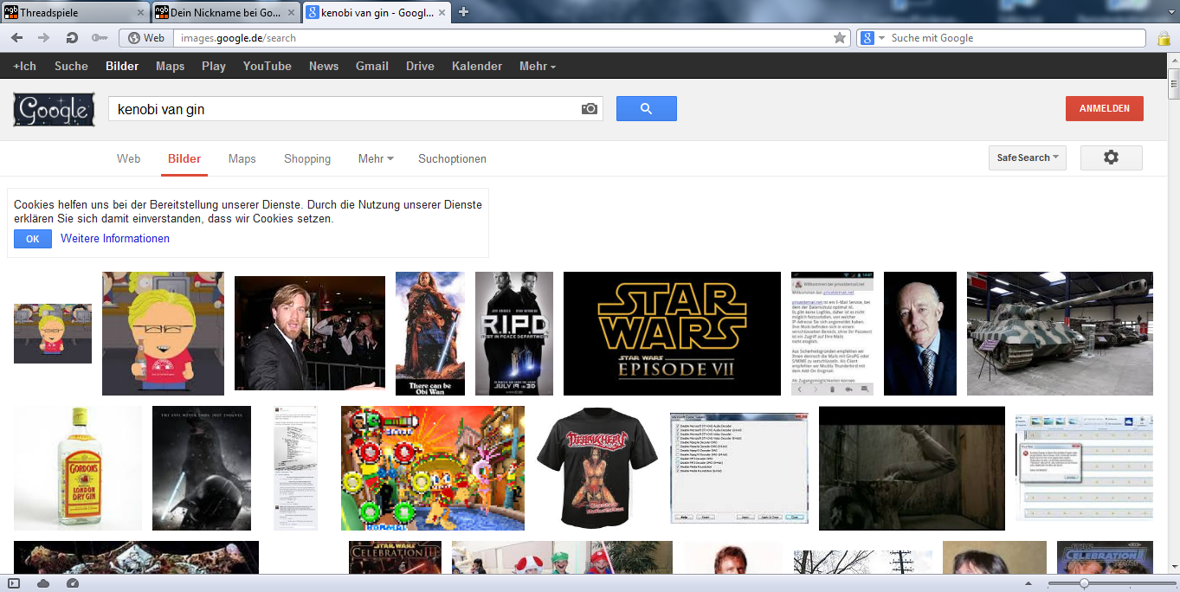The width and height of the screenshot is (1180, 592).
Task: Go back with the browser back arrow
Action: pyautogui.click(x=17, y=38)
